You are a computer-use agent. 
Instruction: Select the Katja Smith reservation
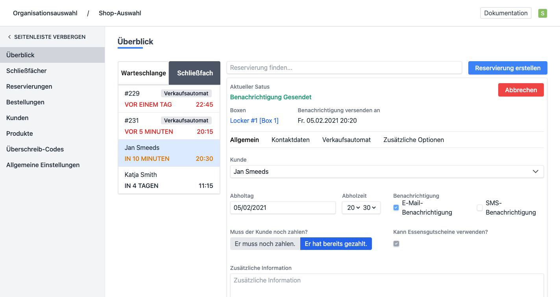[169, 180]
